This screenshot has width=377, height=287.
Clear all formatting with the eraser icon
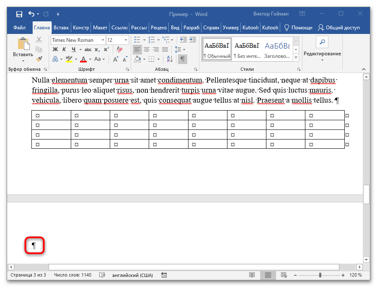point(119,49)
